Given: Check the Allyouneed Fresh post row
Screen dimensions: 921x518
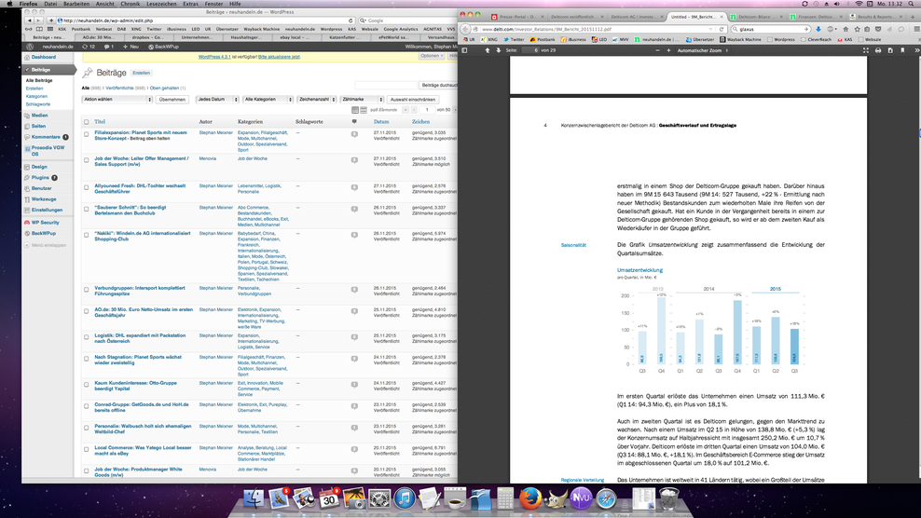Looking at the screenshot, I should click(x=87, y=187).
